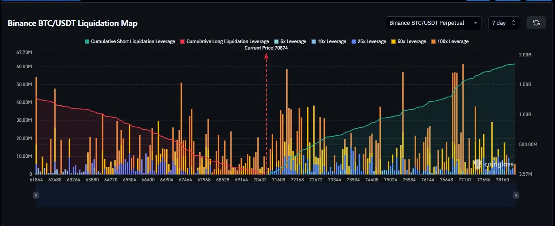
Task: Click the light blue 10x Leverage legend marker
Action: (314, 41)
